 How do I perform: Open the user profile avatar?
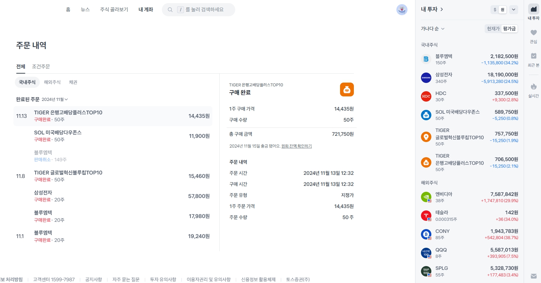tap(402, 10)
